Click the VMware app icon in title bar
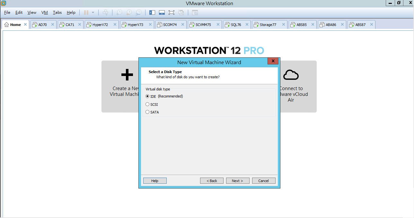This screenshot has width=414, height=218. (4, 3)
